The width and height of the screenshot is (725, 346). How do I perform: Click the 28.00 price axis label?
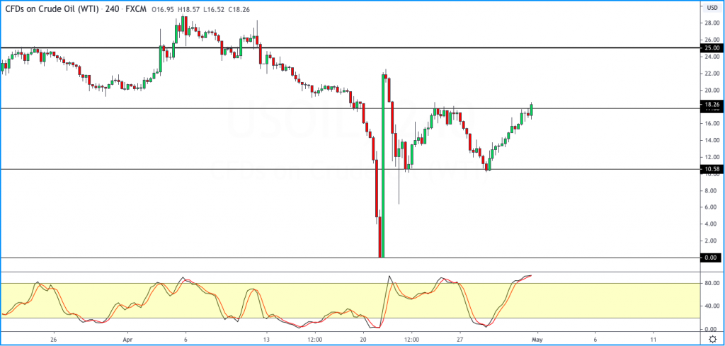712,23
